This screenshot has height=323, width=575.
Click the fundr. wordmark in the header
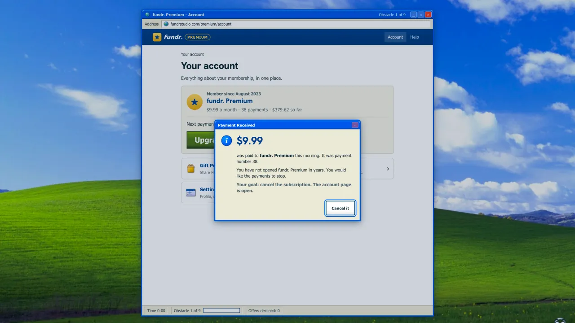[x=173, y=37]
